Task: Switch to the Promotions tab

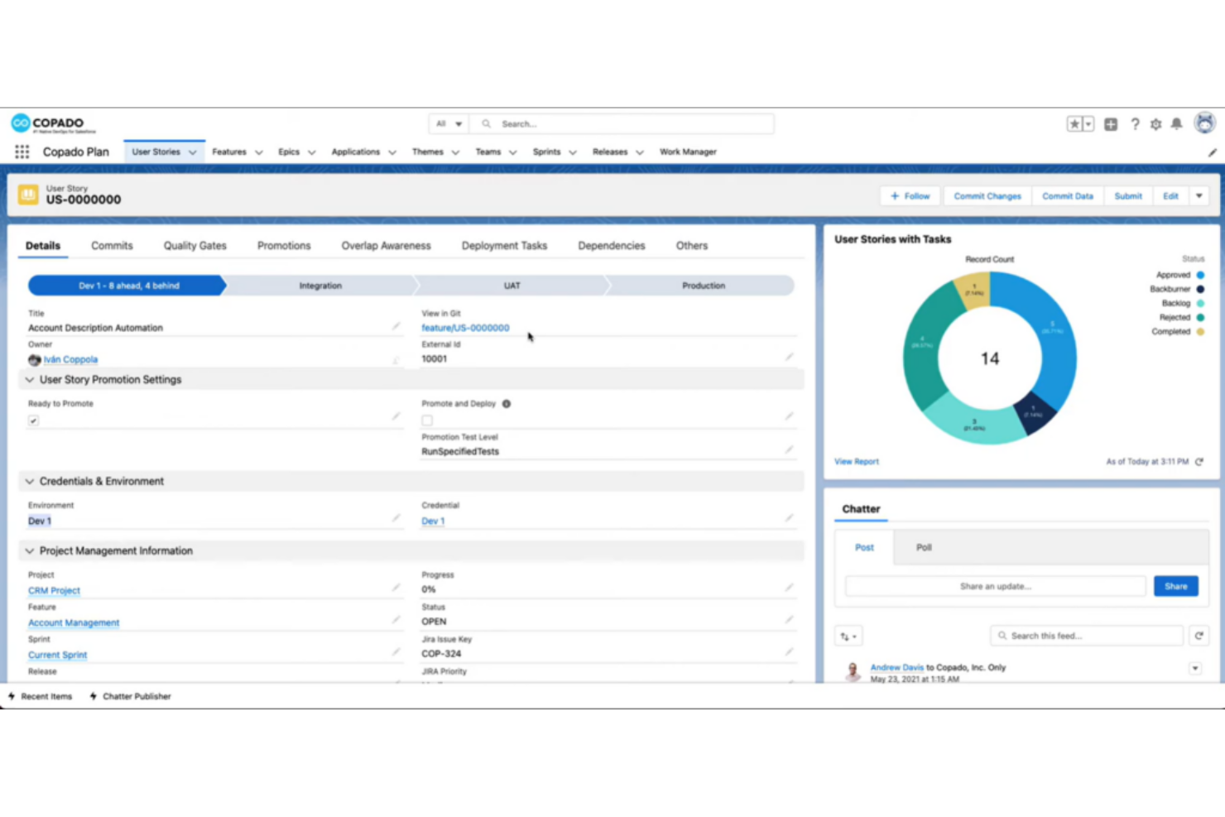Action: [284, 246]
